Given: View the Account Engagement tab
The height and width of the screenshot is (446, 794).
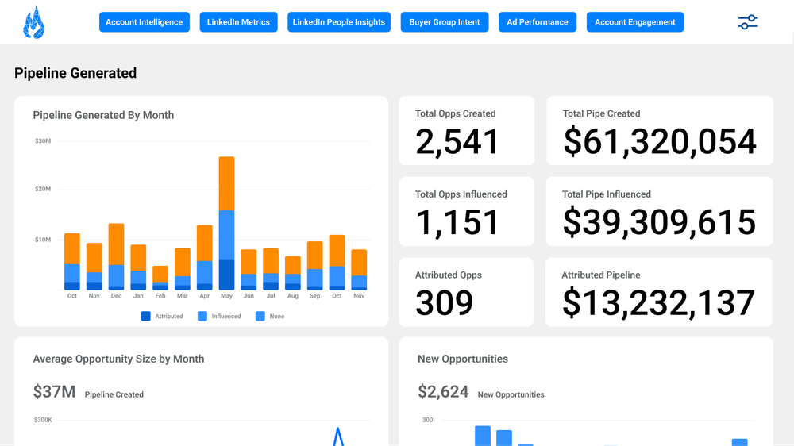Looking at the screenshot, I should (x=635, y=22).
